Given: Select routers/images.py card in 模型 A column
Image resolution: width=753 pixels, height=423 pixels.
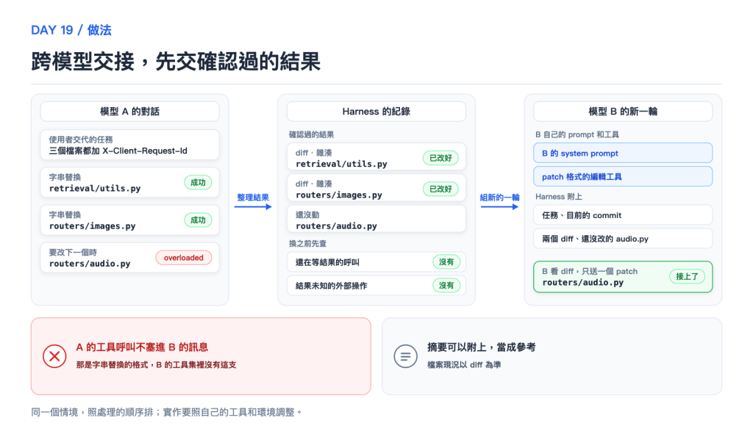Looking at the screenshot, I should pyautogui.click(x=129, y=220).
